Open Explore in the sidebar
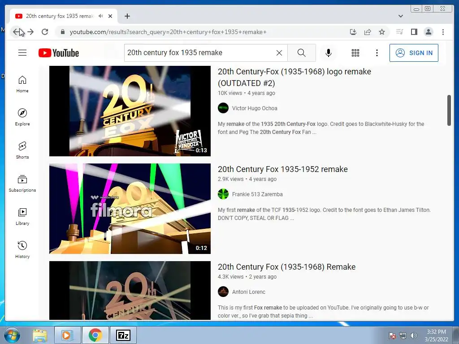This screenshot has height=344, width=459. (22, 117)
